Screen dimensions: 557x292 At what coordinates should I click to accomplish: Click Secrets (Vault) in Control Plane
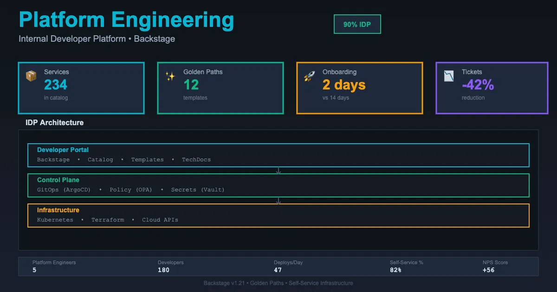click(198, 190)
